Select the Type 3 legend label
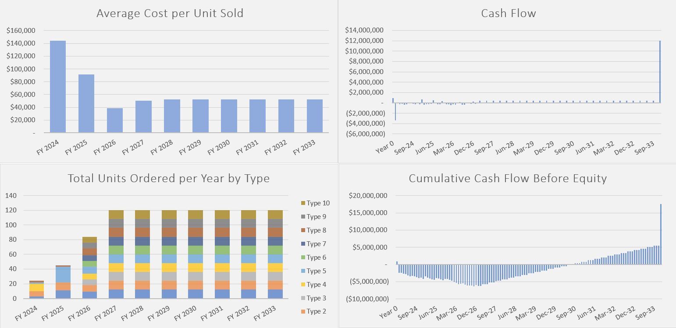 coord(316,298)
